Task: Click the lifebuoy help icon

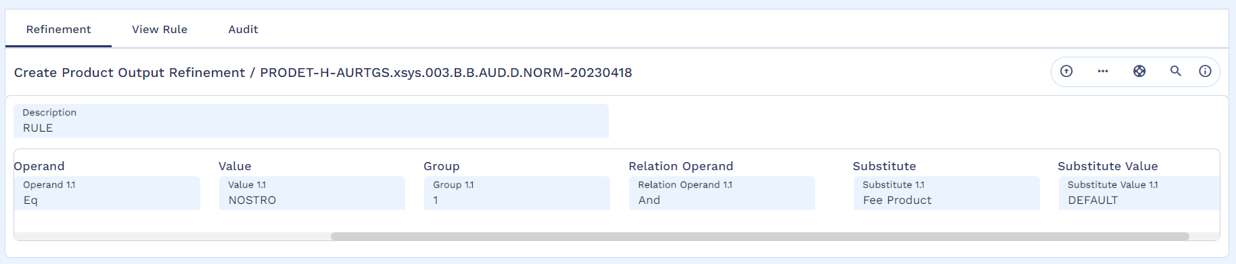Action: click(1139, 71)
